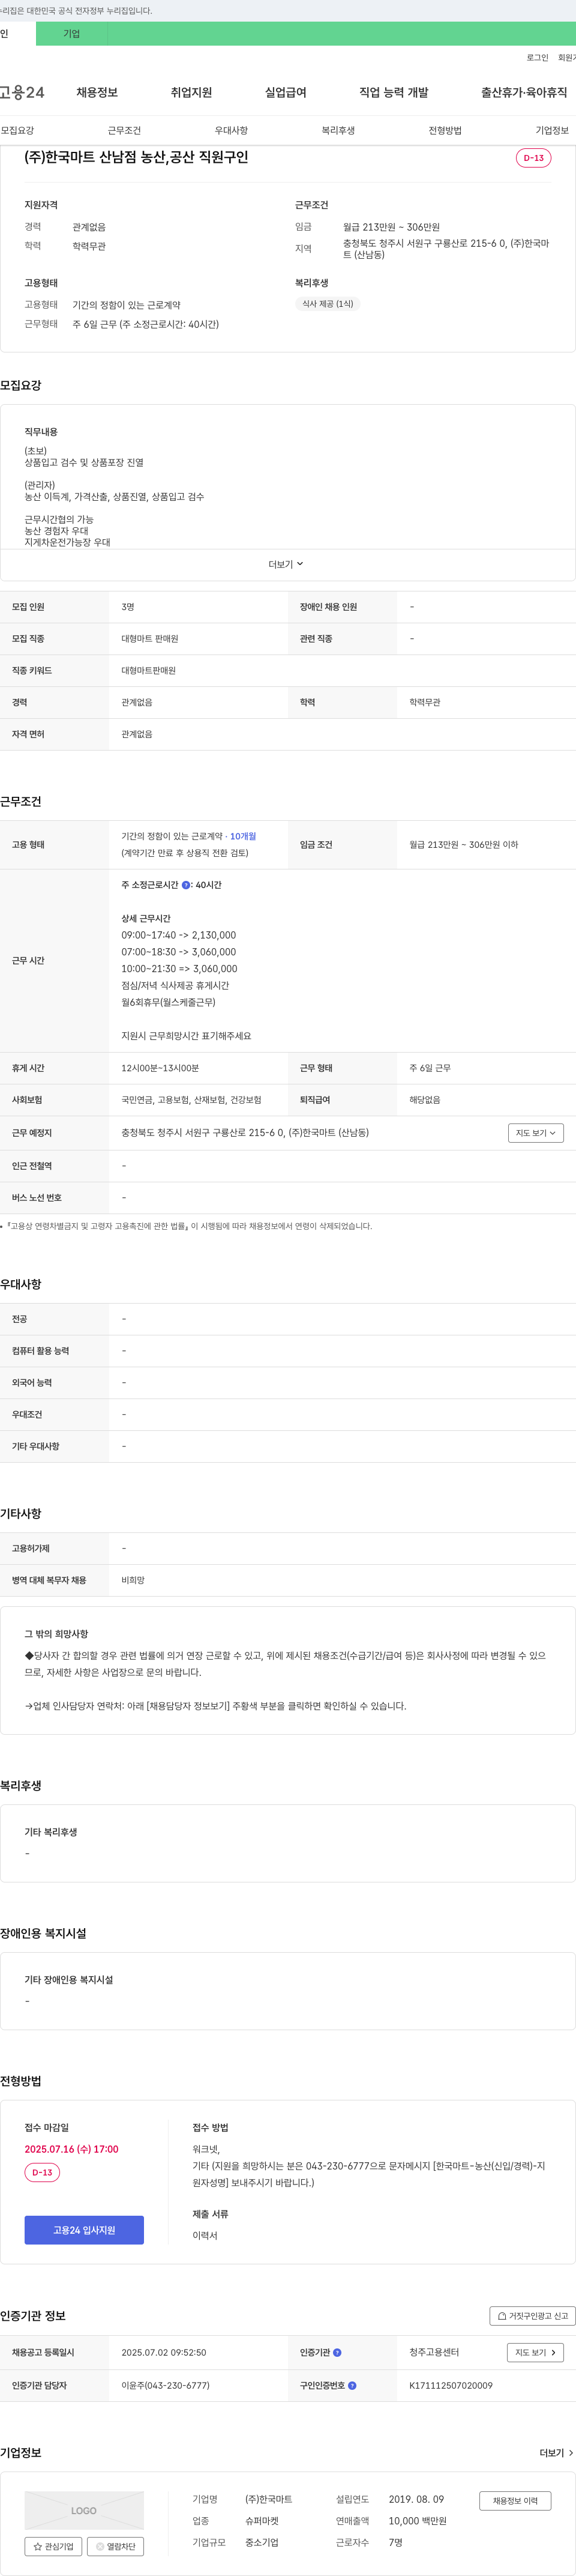Select the job title (주)한국마트 산남점 농산,공산 직원구인
This screenshot has width=576, height=2576.
[x=136, y=157]
